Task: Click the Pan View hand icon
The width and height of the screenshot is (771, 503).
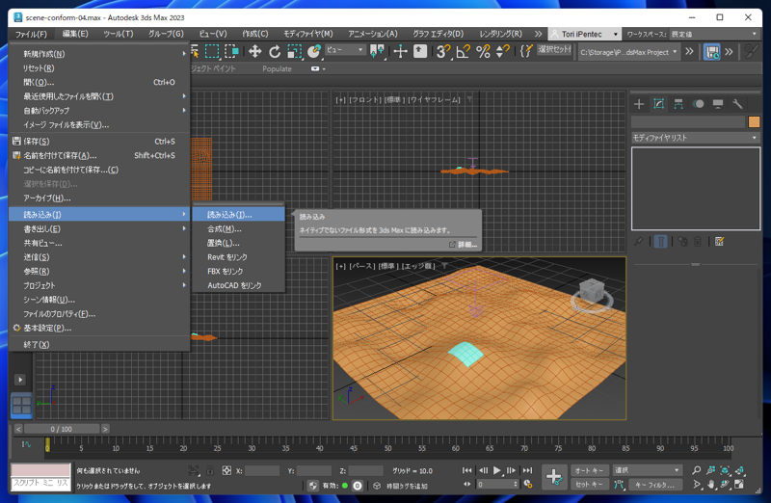Action: [711, 485]
